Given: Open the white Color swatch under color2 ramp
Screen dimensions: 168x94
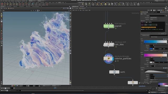Looking at the screenshot, I should pos(151,62).
